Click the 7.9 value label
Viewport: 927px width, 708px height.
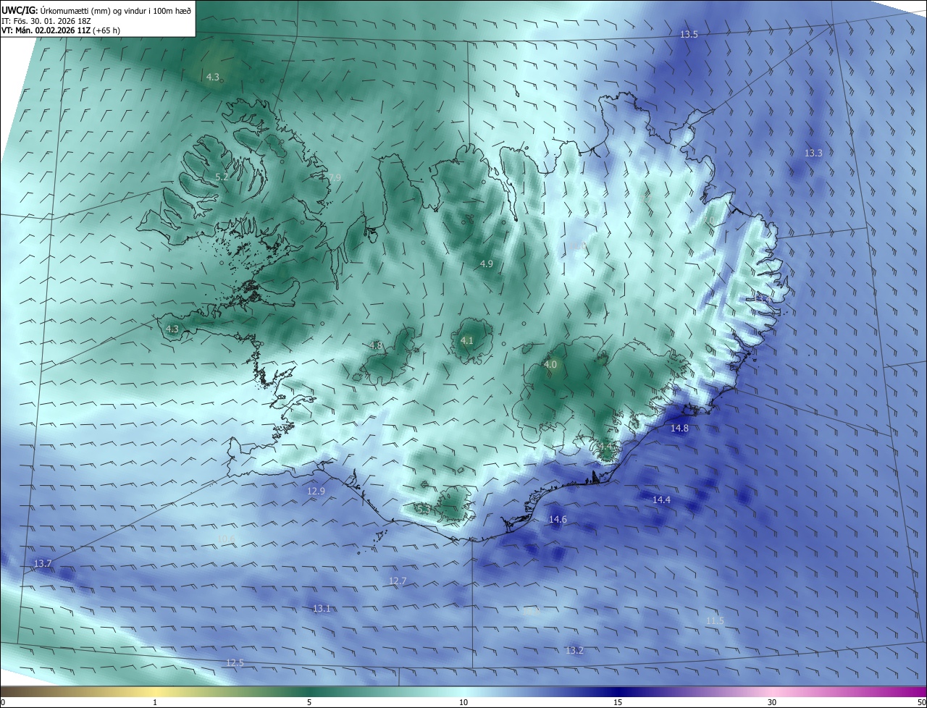click(334, 178)
